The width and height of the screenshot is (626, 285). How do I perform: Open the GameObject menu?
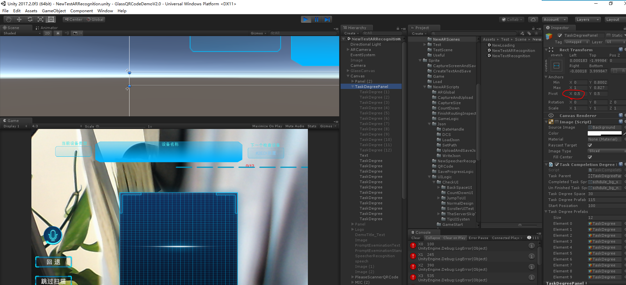click(x=54, y=11)
